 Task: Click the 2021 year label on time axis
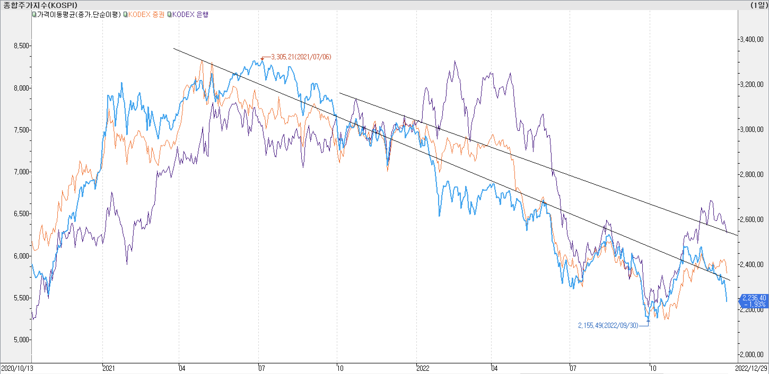pyautogui.click(x=109, y=368)
